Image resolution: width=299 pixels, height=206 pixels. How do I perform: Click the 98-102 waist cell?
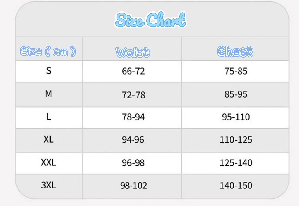pyautogui.click(x=133, y=186)
